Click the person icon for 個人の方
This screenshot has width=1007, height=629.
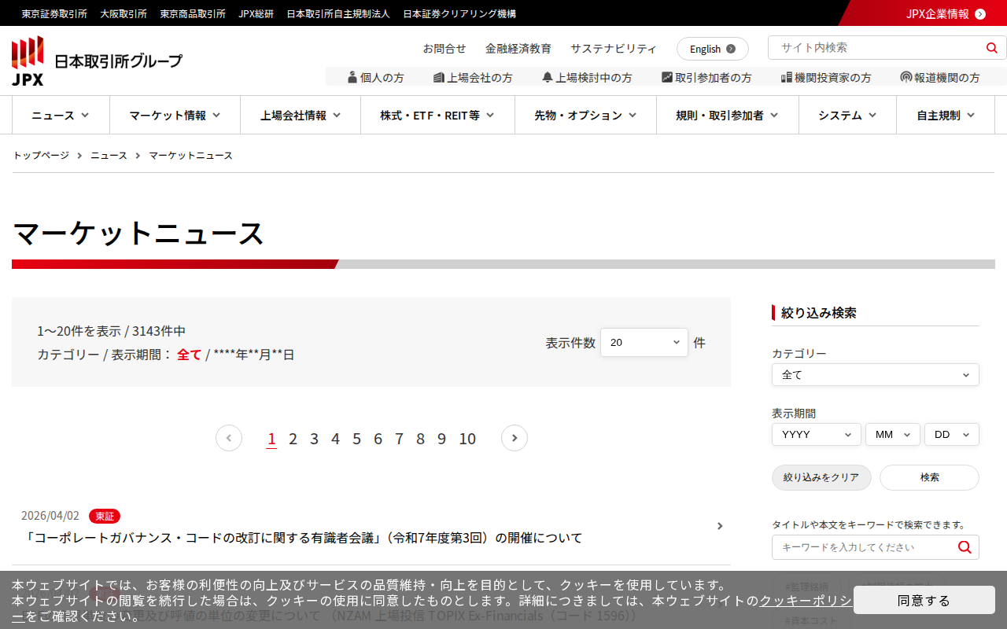[352, 77]
